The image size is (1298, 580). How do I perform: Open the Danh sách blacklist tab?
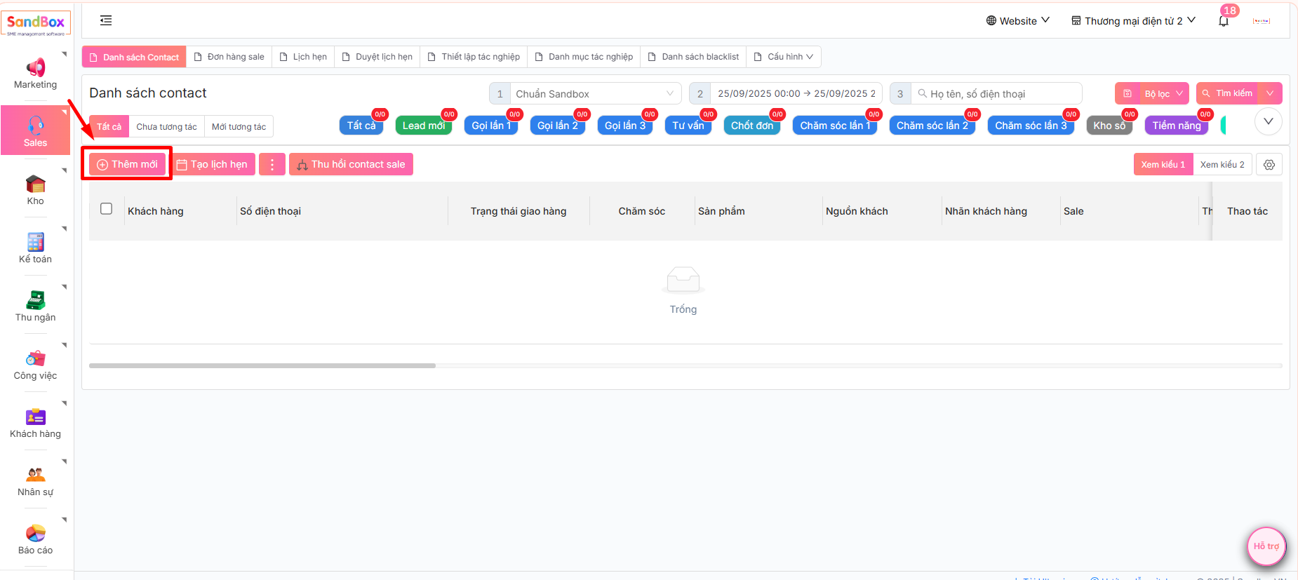point(693,57)
